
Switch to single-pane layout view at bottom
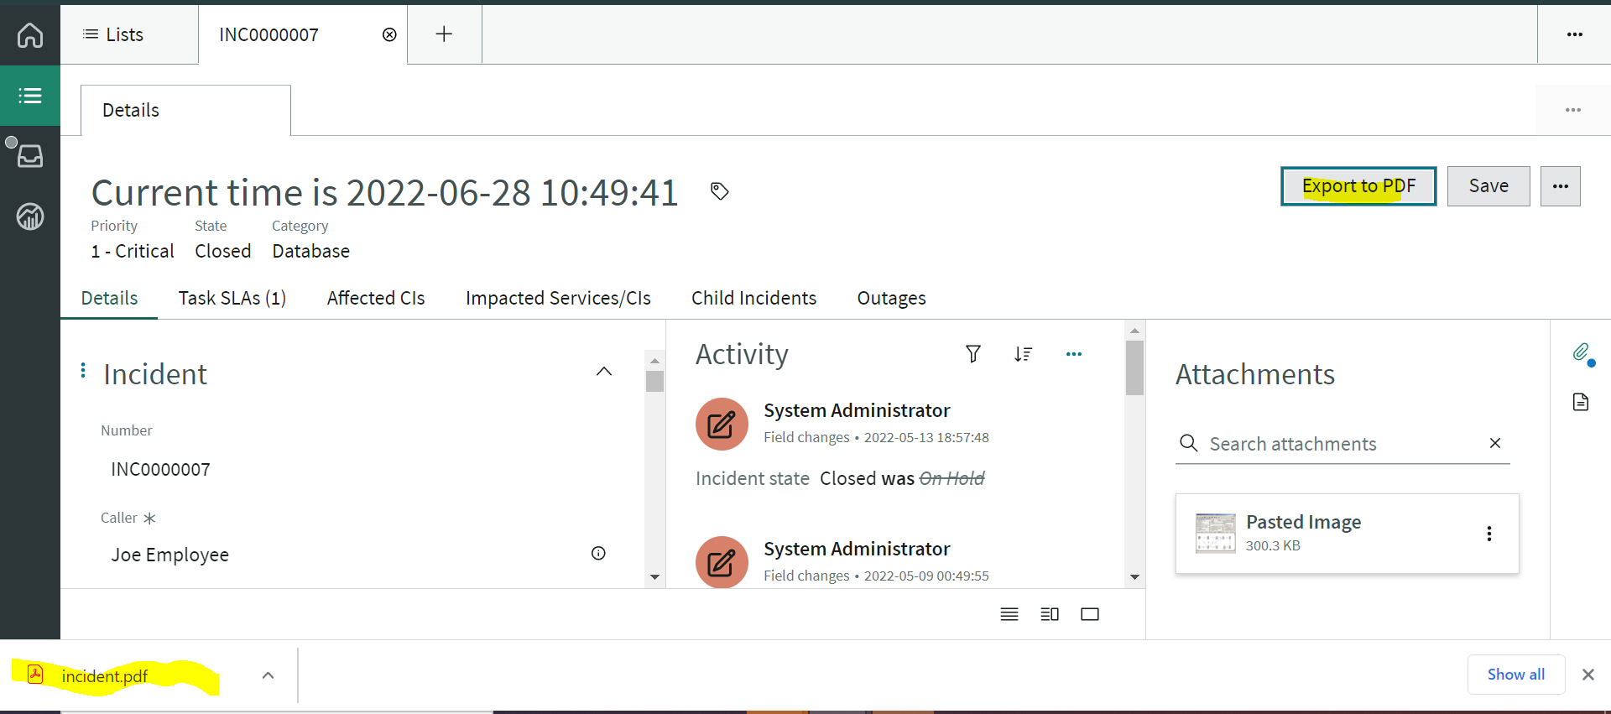[1090, 613]
